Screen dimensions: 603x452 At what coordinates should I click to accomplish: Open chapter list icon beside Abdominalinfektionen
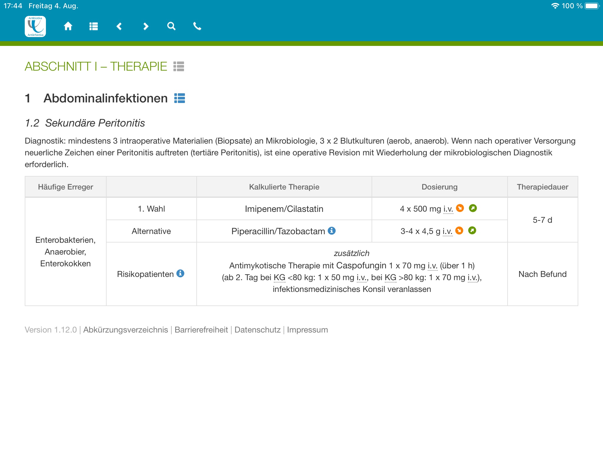[180, 98]
